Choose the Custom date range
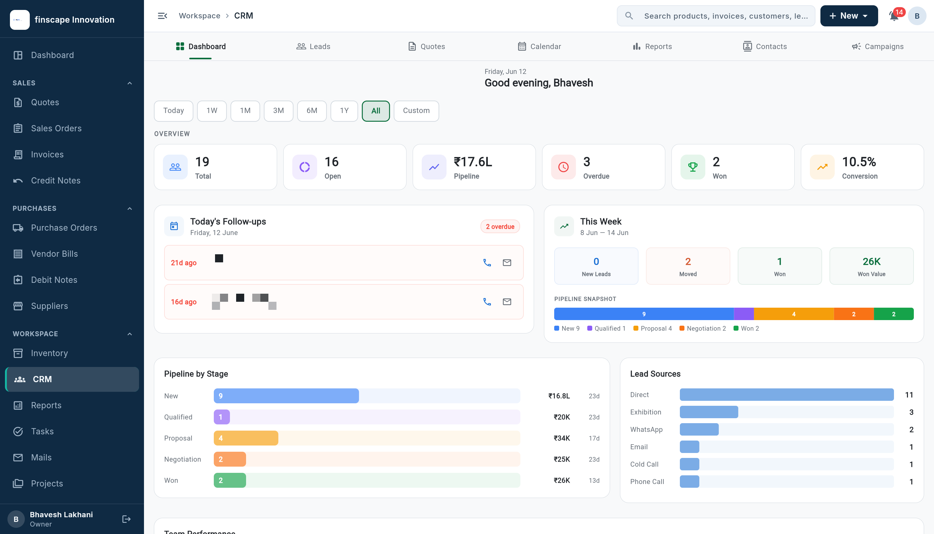Viewport: 934px width, 534px height. (416, 111)
